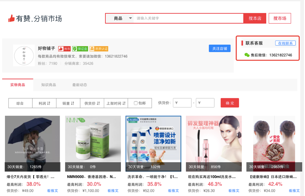Click the 好物铺子 shop name
The width and height of the screenshot is (305, 196).
point(47,48)
